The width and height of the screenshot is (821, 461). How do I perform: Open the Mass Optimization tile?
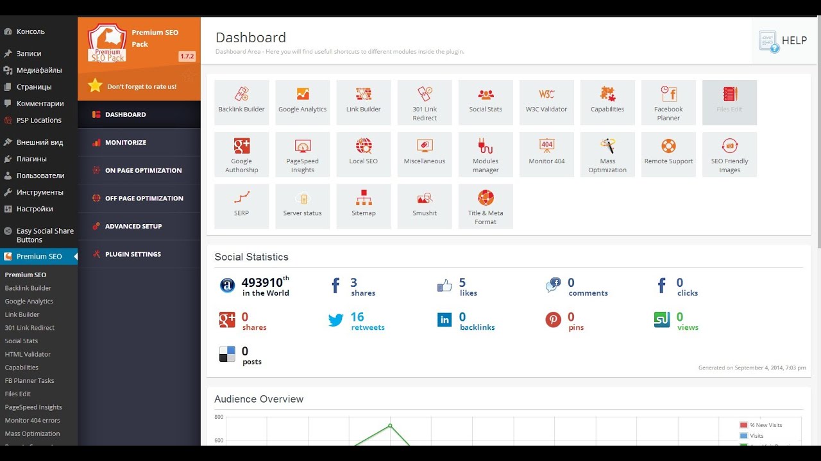607,154
